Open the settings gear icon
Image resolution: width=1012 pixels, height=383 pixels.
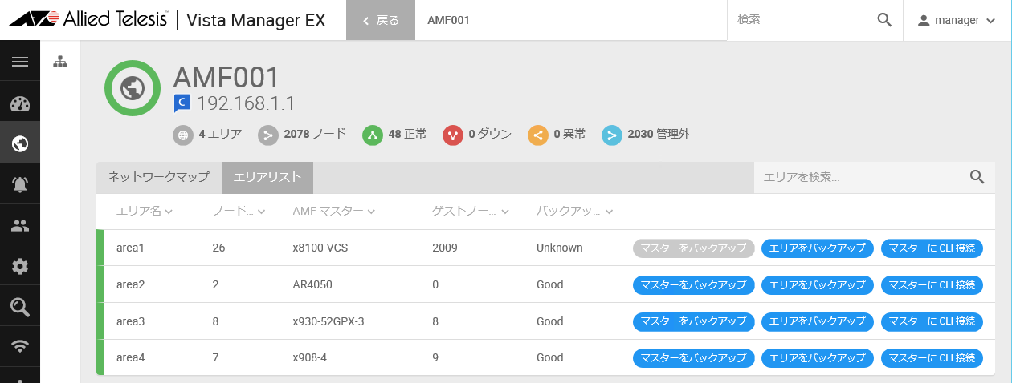[20, 267]
